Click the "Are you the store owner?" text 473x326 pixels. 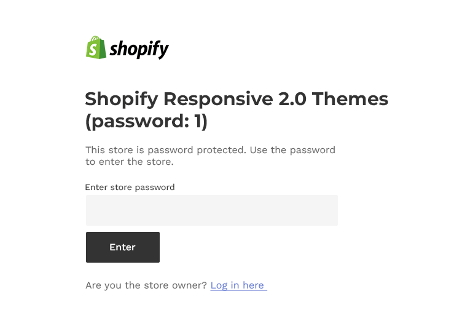point(146,285)
